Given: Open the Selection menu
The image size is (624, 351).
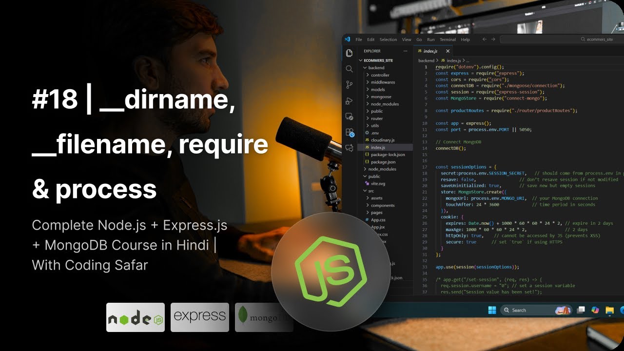Looking at the screenshot, I should pyautogui.click(x=388, y=39).
